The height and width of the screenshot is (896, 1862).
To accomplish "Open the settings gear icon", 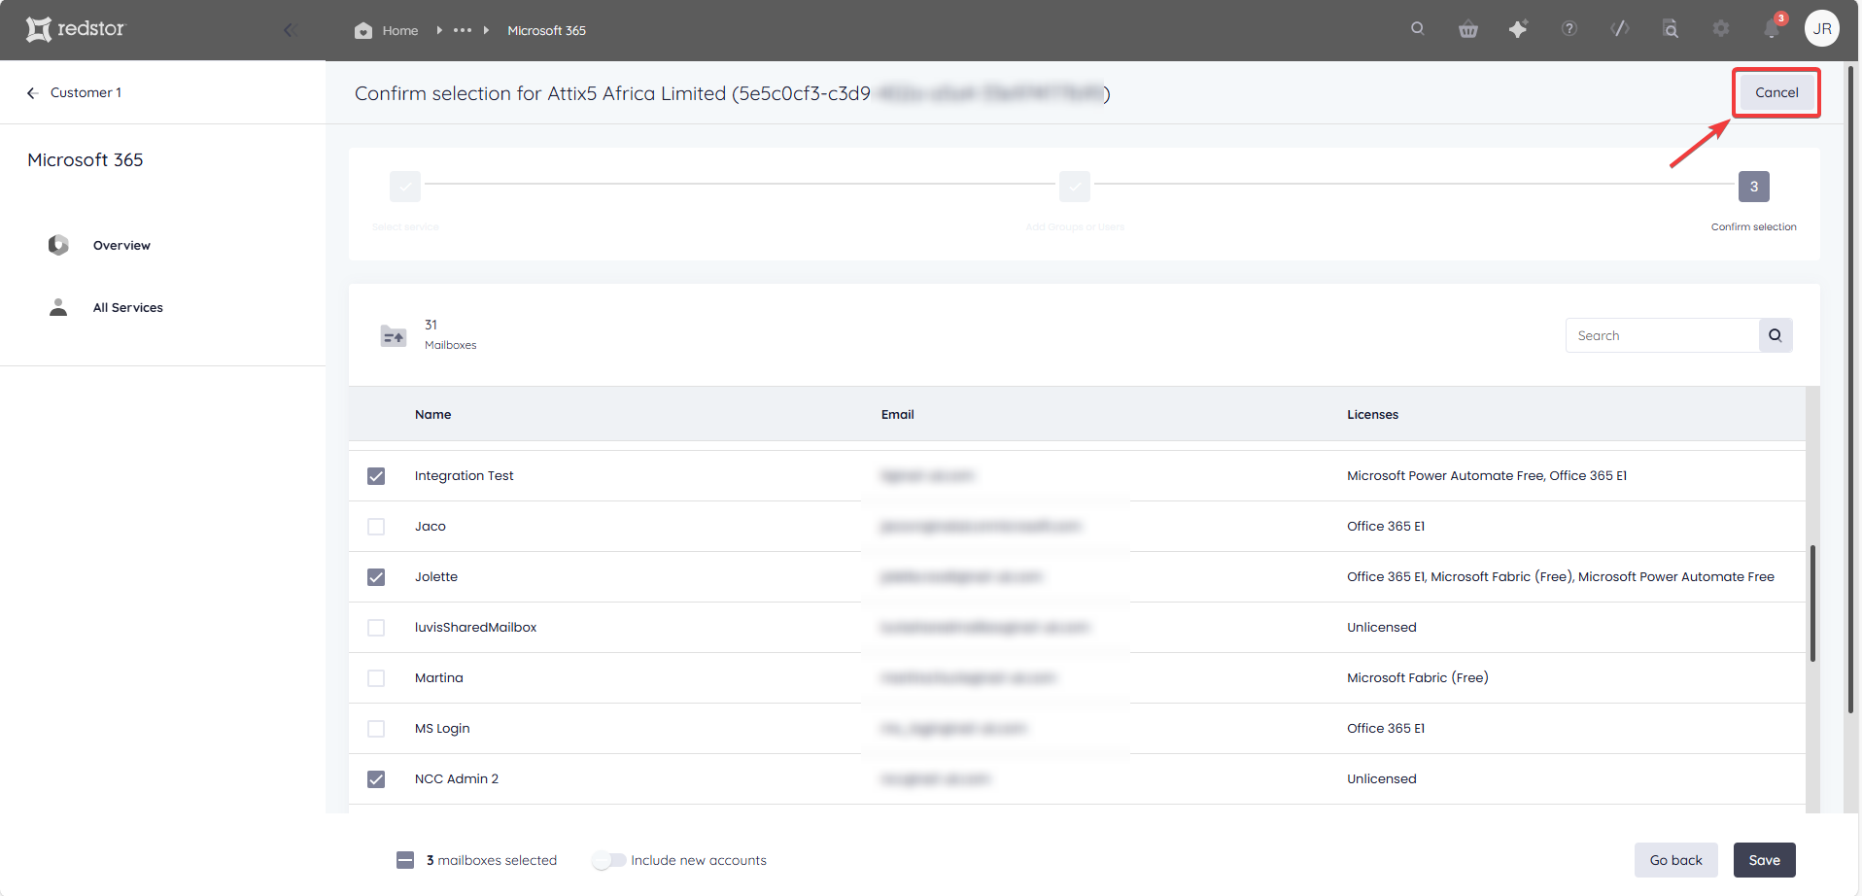I will (1721, 29).
